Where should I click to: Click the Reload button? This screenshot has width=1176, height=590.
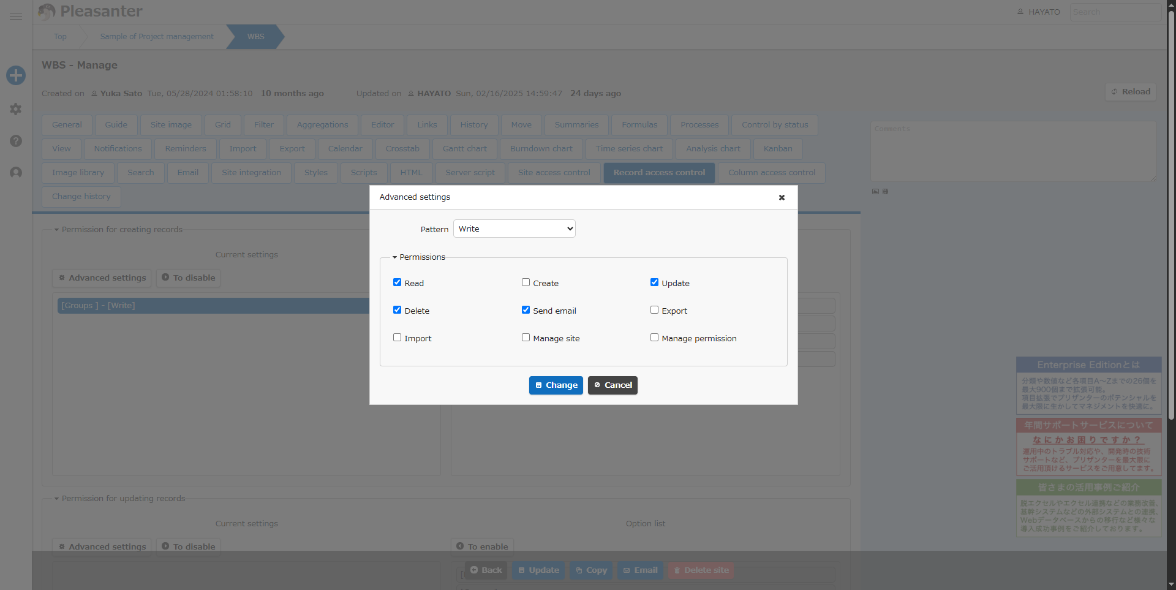click(x=1131, y=92)
